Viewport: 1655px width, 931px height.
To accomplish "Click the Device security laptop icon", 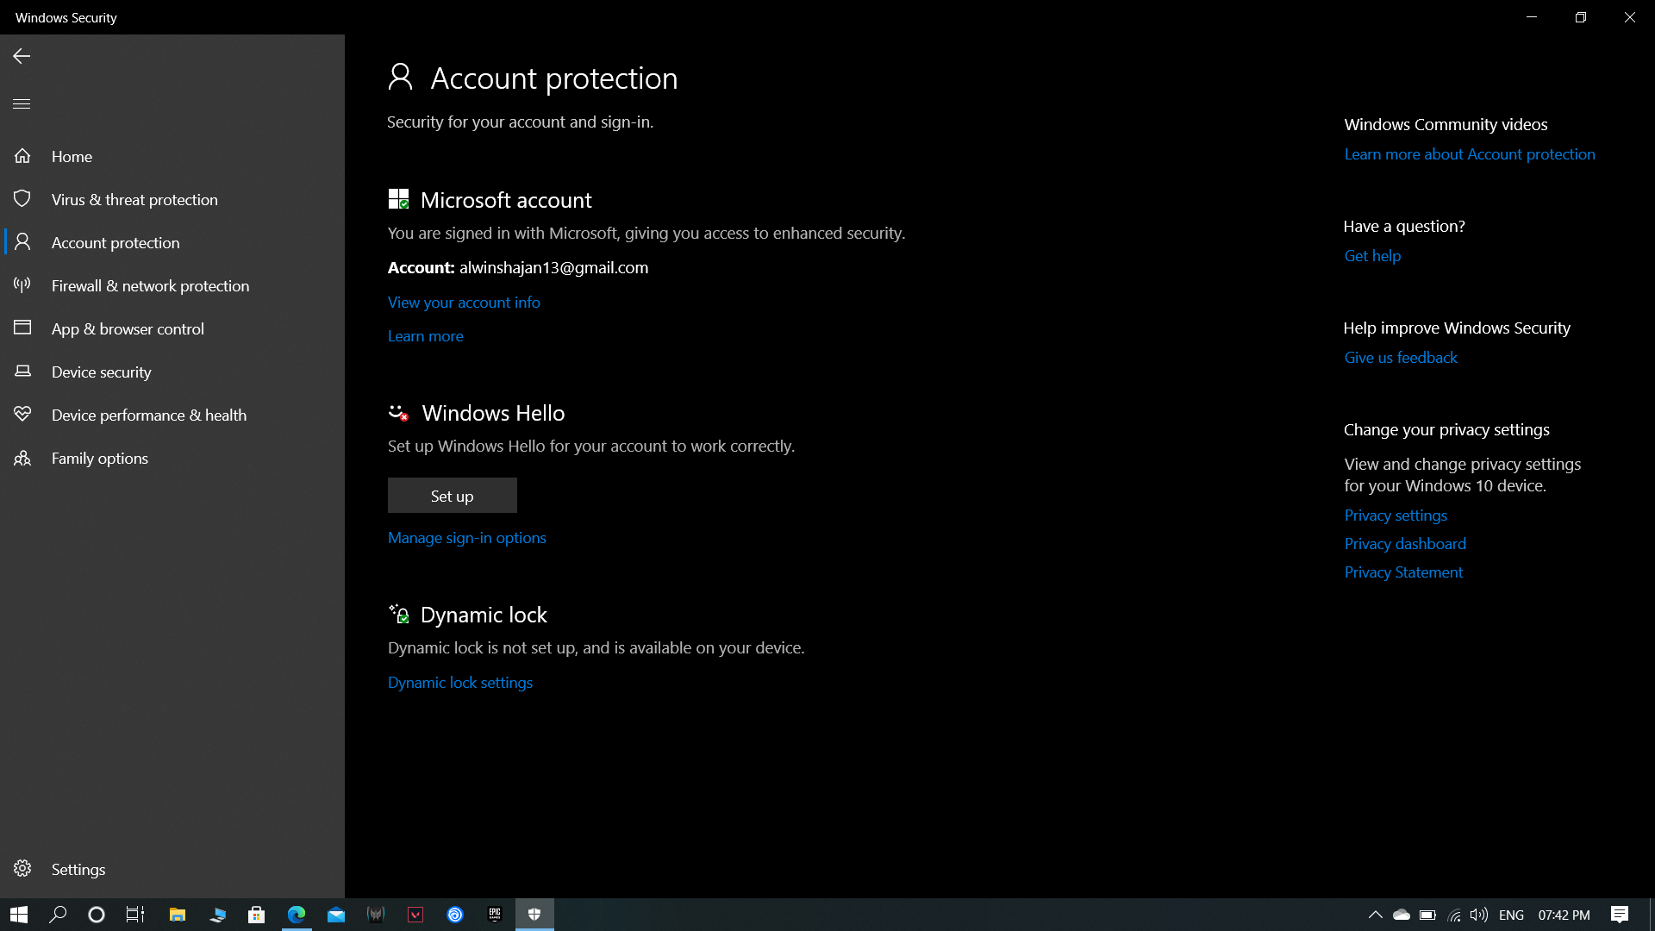I will 22,371.
